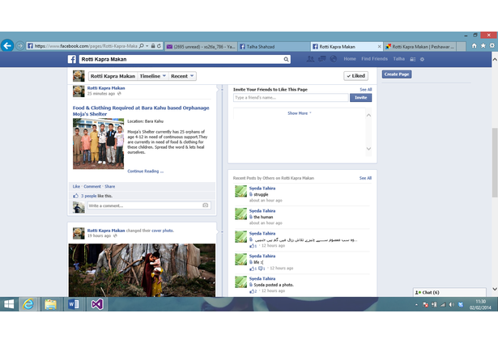Image resolution: width=498 pixels, height=343 pixels.
Task: Click Comment under the orphanage post
Action: 92,187
